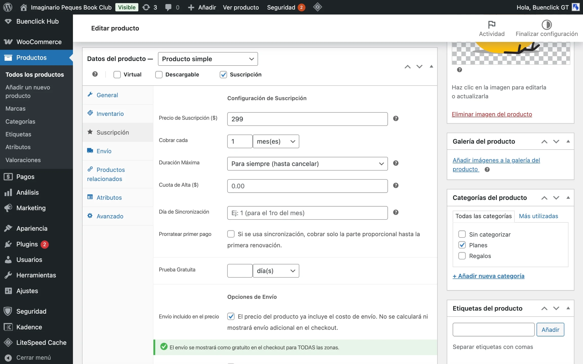Click Eliminar imagen del producto link

[492, 114]
